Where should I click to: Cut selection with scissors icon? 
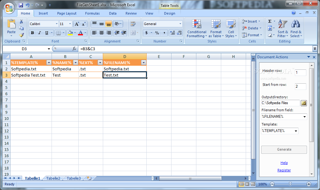[x=21, y=22]
